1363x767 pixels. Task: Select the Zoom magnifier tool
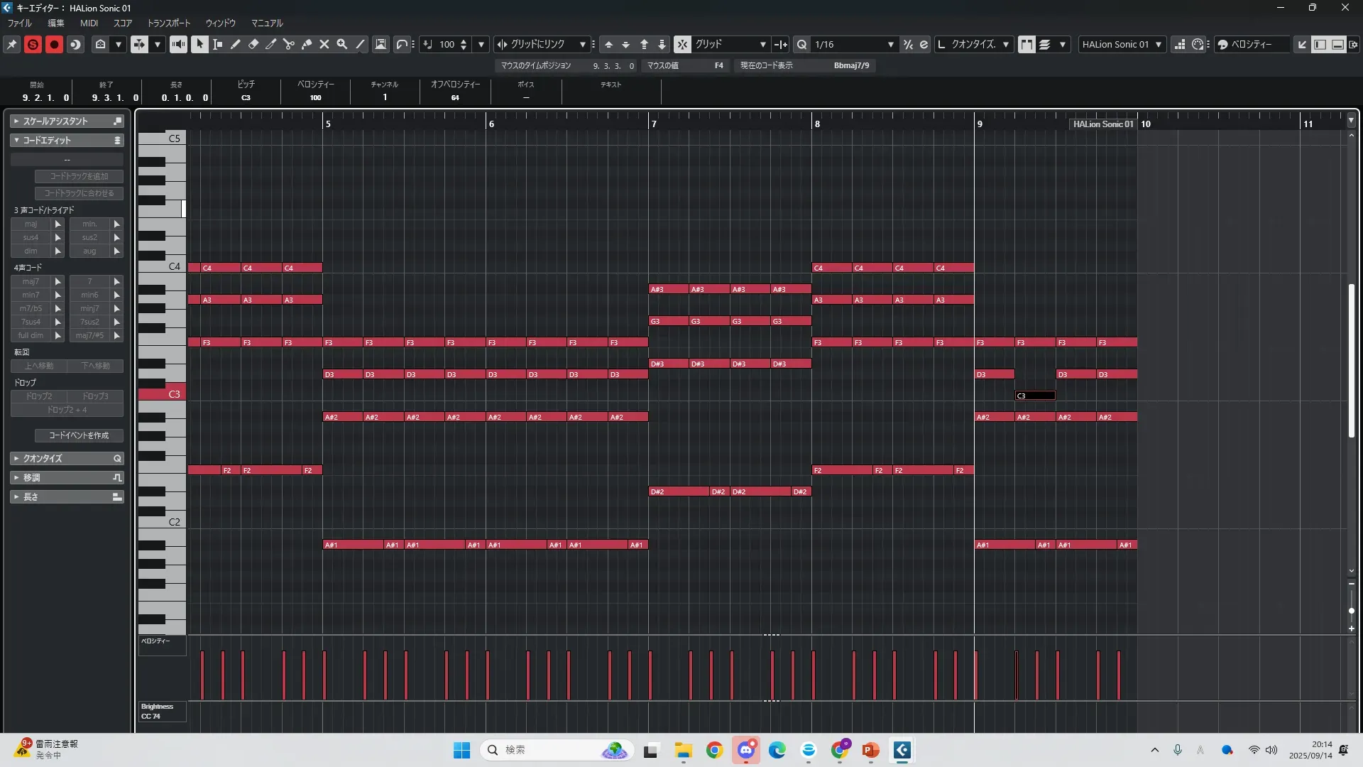[x=342, y=44]
